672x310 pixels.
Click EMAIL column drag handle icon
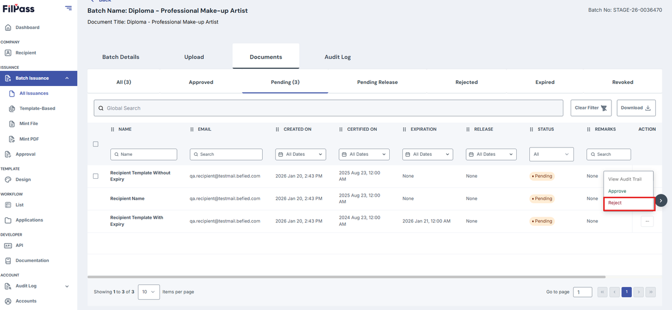click(x=192, y=129)
